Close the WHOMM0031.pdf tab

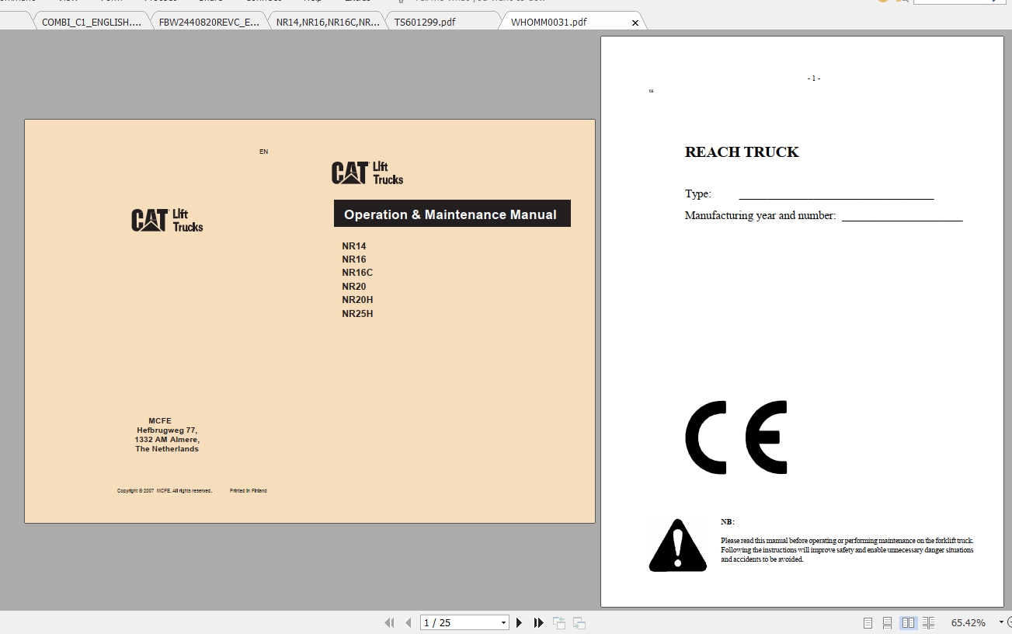click(635, 22)
